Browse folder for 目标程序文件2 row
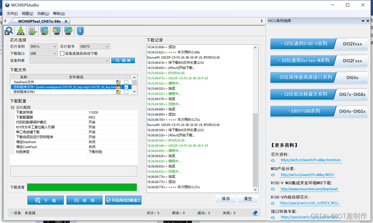373x223 pixels. pos(118,92)
